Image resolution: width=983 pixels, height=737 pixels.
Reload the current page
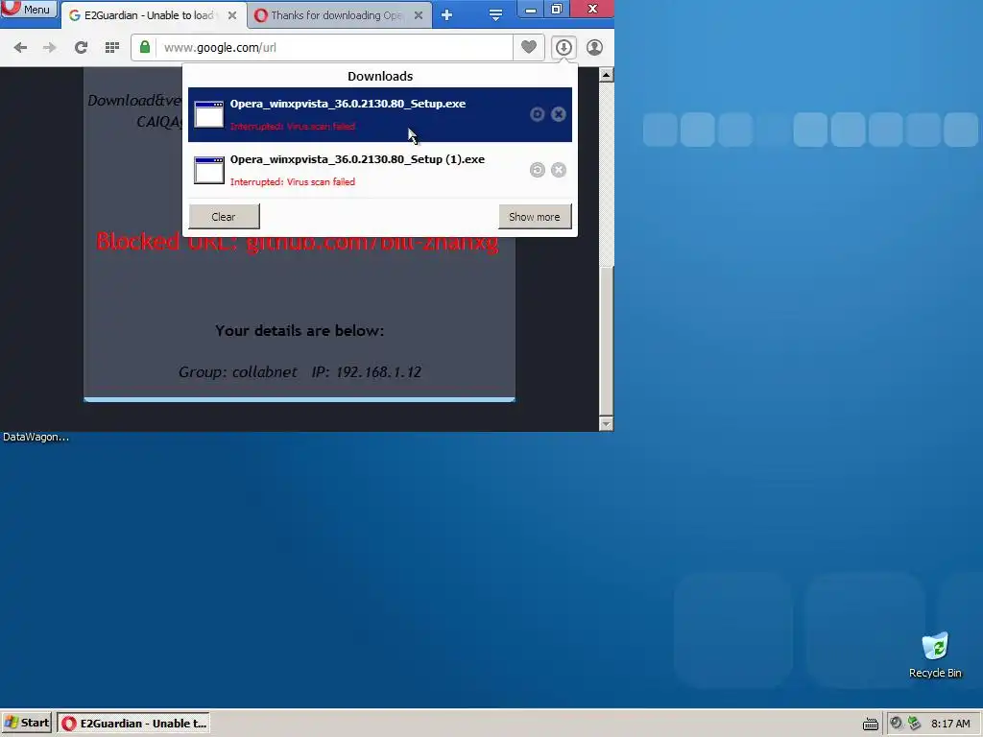81,48
